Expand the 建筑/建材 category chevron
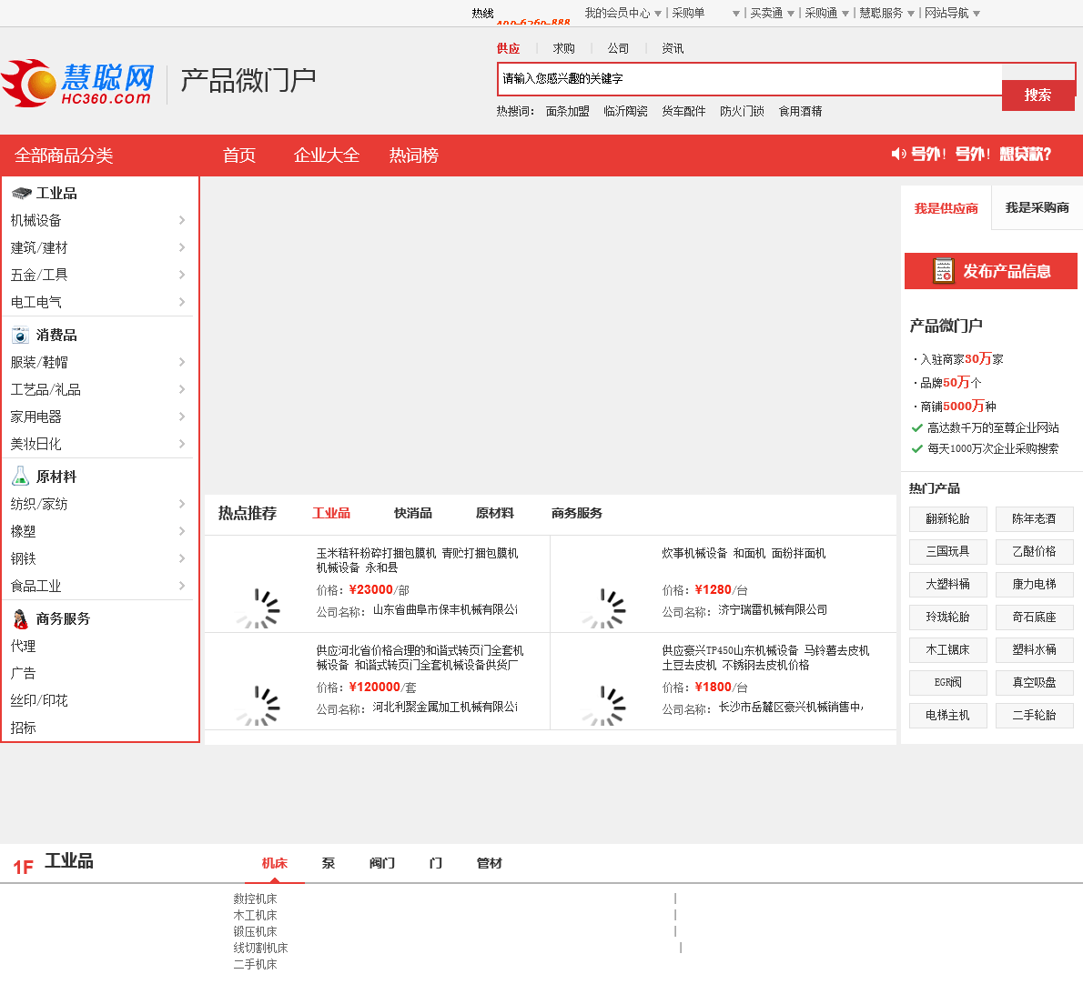The image size is (1083, 984). [x=182, y=247]
